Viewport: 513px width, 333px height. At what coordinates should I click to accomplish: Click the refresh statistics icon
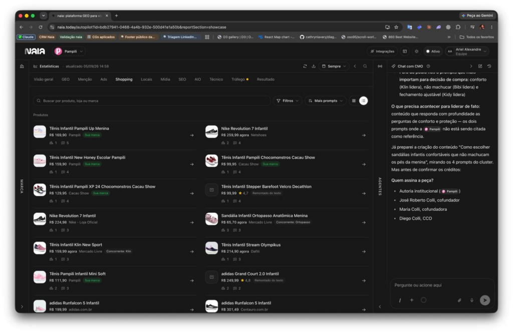305,66
